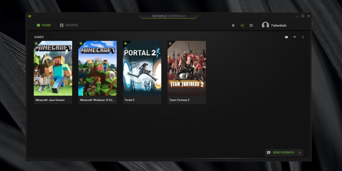Switch games to grid layout view
342x171 pixels.
pyautogui.click(x=286, y=37)
